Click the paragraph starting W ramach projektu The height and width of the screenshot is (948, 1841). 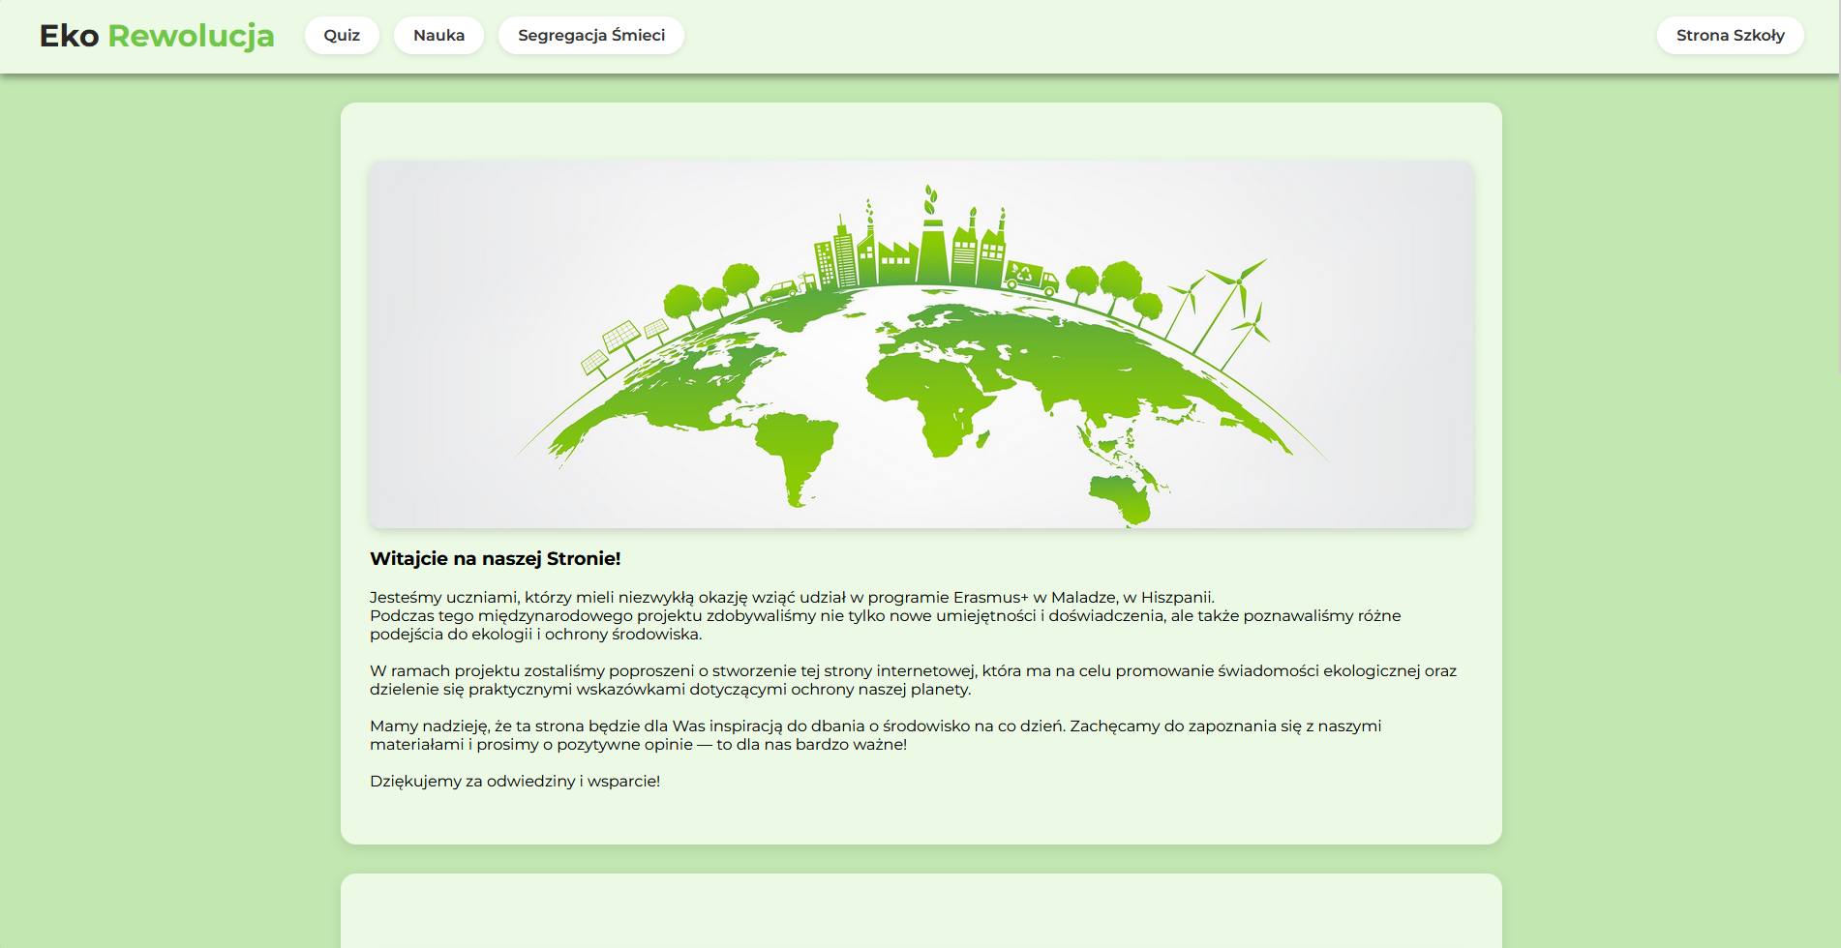(x=912, y=680)
